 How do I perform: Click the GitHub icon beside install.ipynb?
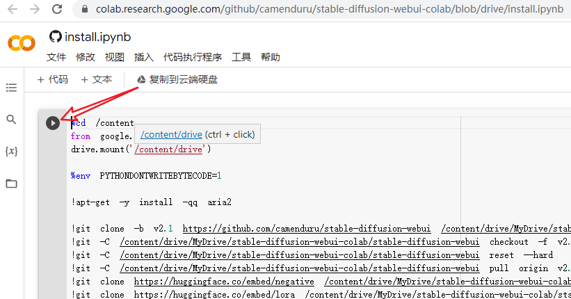point(56,37)
